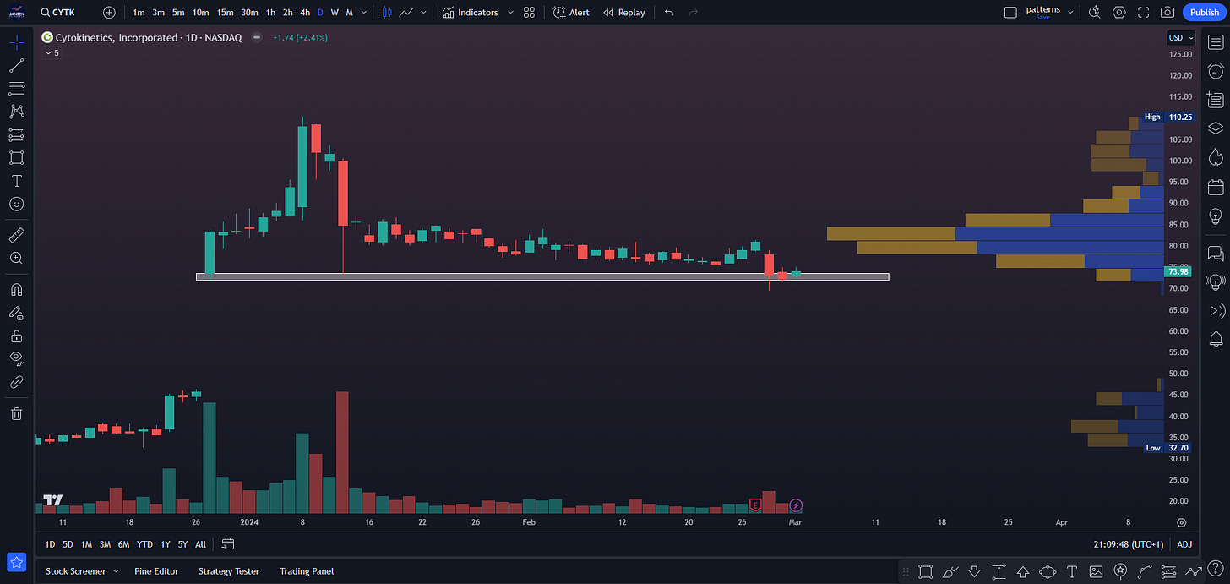
Task: Start bar Replay mode
Action: pos(624,13)
